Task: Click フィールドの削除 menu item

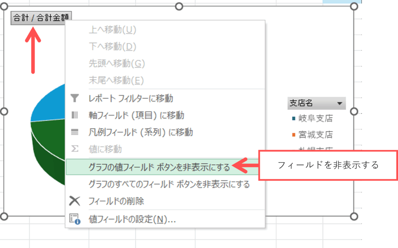Action: 116,201
